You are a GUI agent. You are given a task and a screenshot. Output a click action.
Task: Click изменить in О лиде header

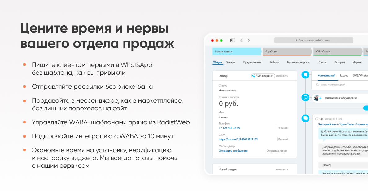point(282,76)
